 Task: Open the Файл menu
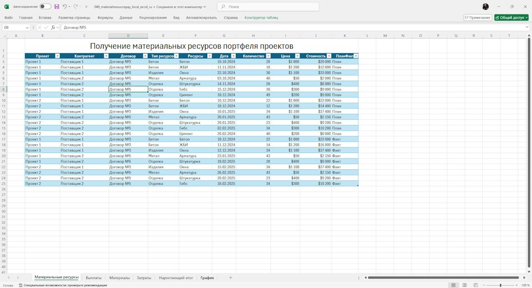point(8,17)
